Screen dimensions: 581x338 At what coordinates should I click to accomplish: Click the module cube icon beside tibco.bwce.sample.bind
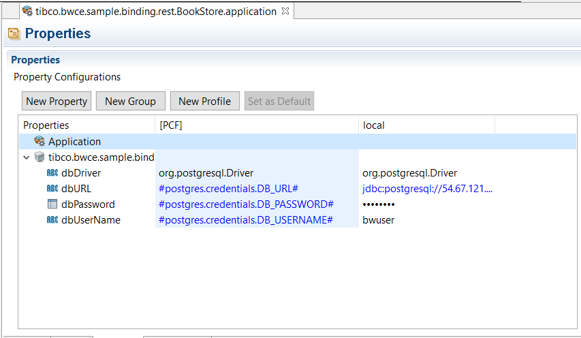[40, 157]
